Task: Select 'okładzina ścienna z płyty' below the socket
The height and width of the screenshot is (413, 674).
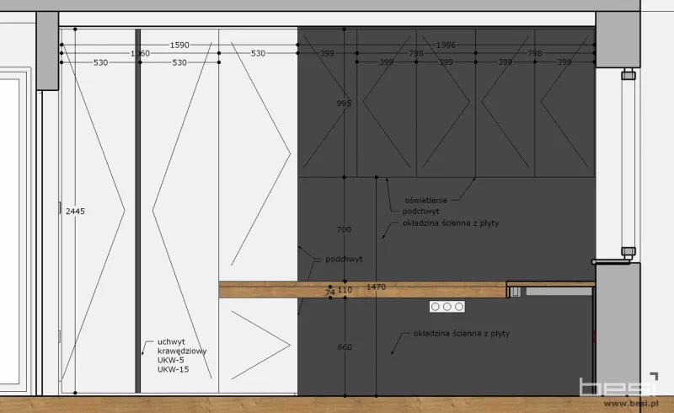Action: point(462,334)
